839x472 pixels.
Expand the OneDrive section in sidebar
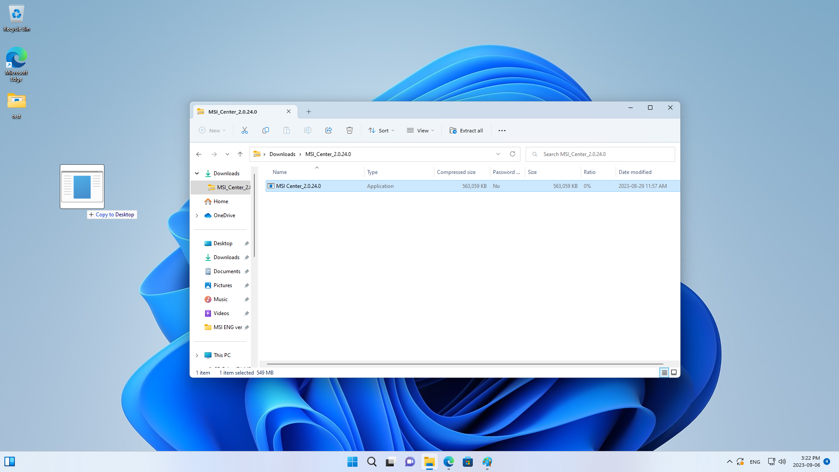coord(197,215)
